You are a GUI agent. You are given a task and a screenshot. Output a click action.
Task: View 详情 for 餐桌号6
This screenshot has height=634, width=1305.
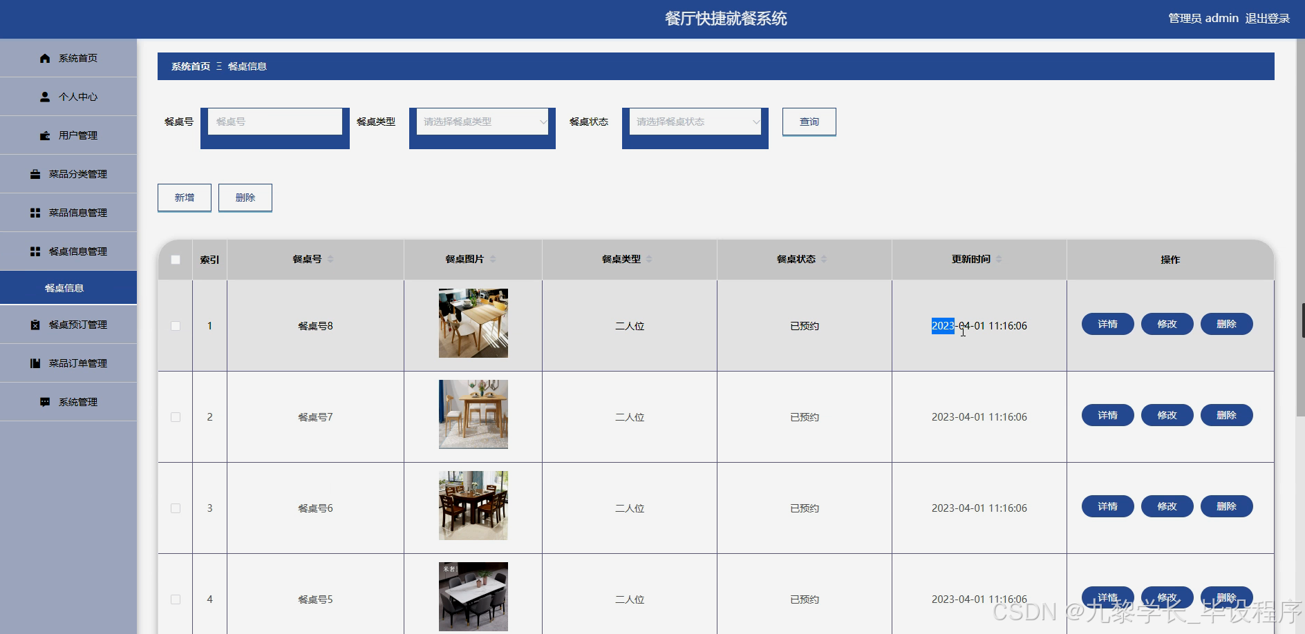click(x=1108, y=506)
